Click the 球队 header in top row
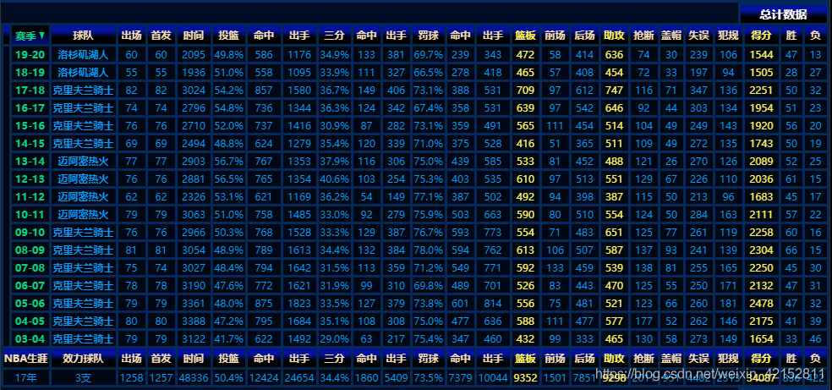The height and width of the screenshot is (390, 832). point(84,36)
